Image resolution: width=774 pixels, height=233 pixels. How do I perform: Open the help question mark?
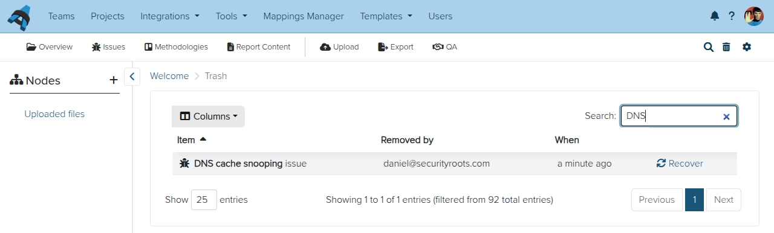(732, 16)
